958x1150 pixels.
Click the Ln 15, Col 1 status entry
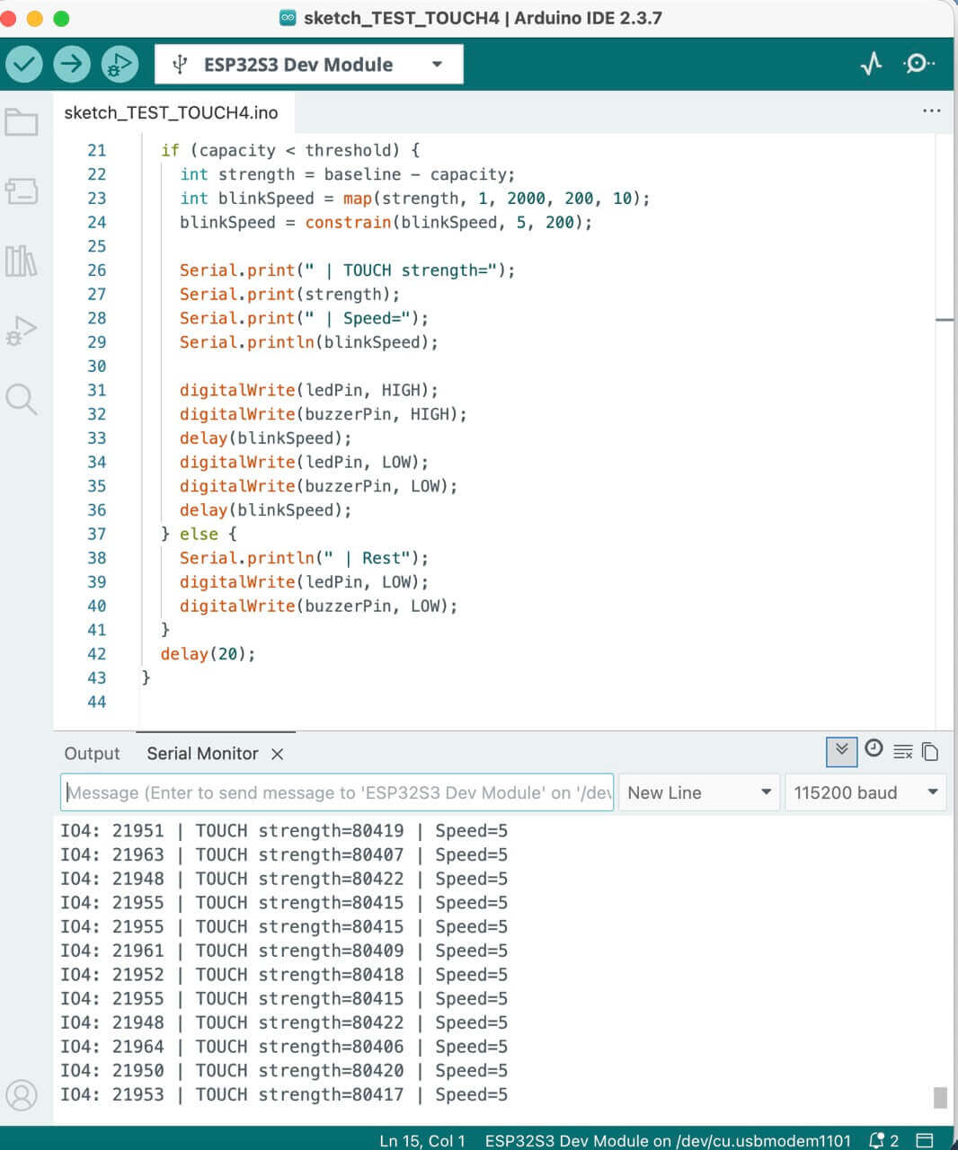(x=422, y=1140)
